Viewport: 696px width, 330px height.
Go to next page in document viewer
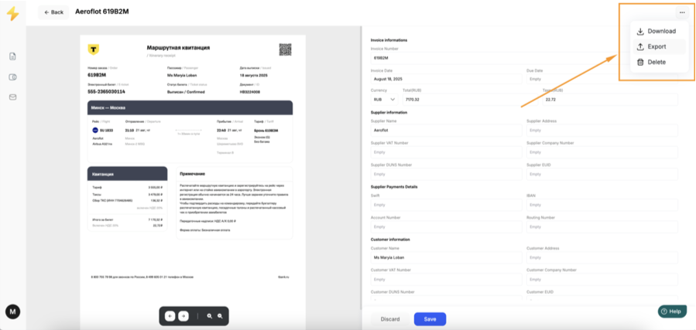tap(183, 316)
